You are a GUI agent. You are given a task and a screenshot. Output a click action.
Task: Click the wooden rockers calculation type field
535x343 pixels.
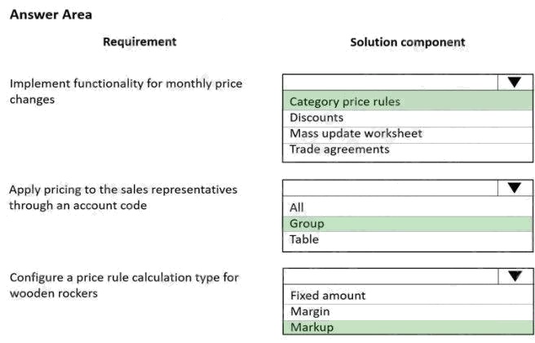pyautogui.click(x=390, y=276)
